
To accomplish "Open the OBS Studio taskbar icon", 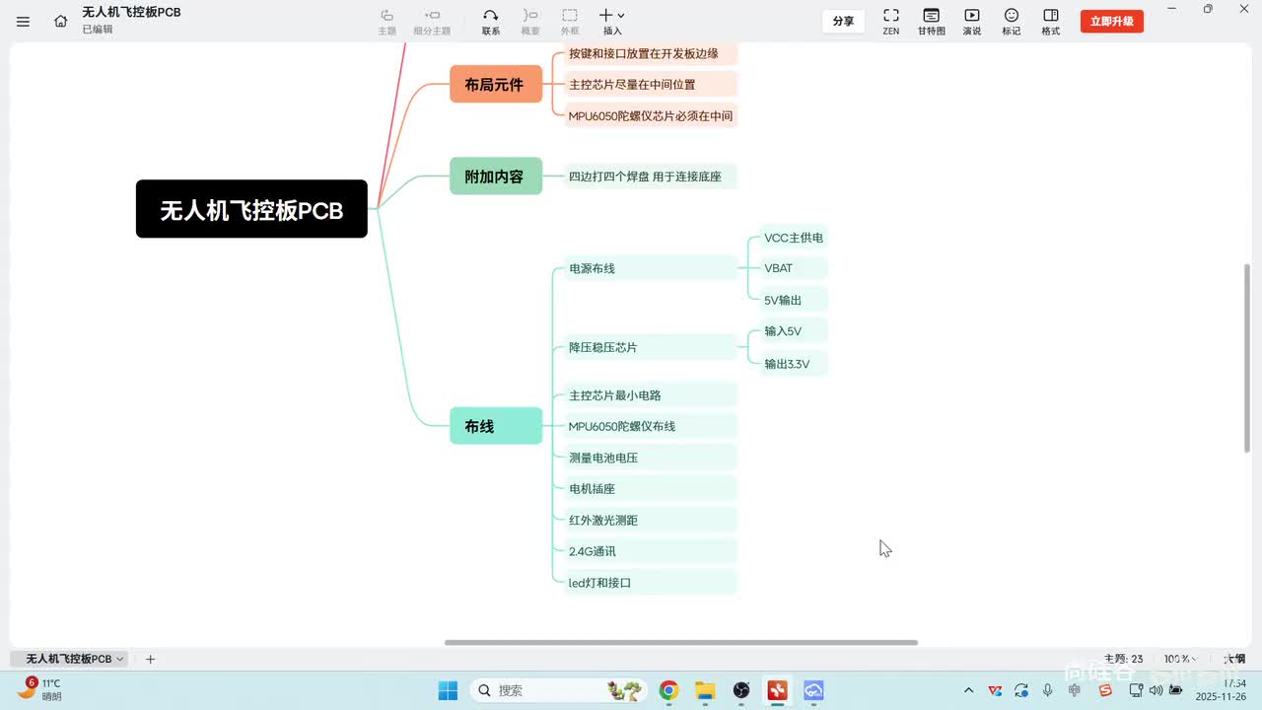I will [x=741, y=690].
